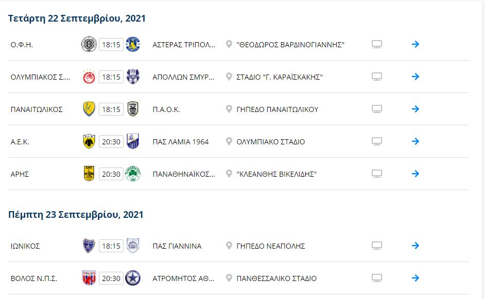Click the Πέμπτη 23 Σεπτεμβρίου date heading
Screen dimensions: 485x299
(76, 215)
